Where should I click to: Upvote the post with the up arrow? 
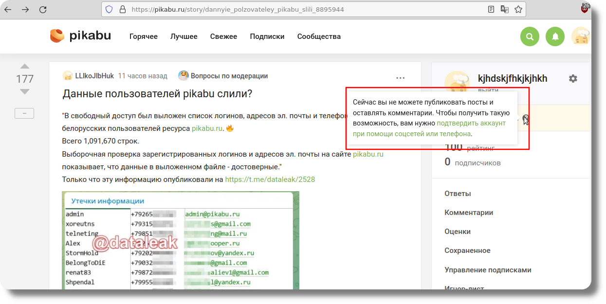click(25, 66)
